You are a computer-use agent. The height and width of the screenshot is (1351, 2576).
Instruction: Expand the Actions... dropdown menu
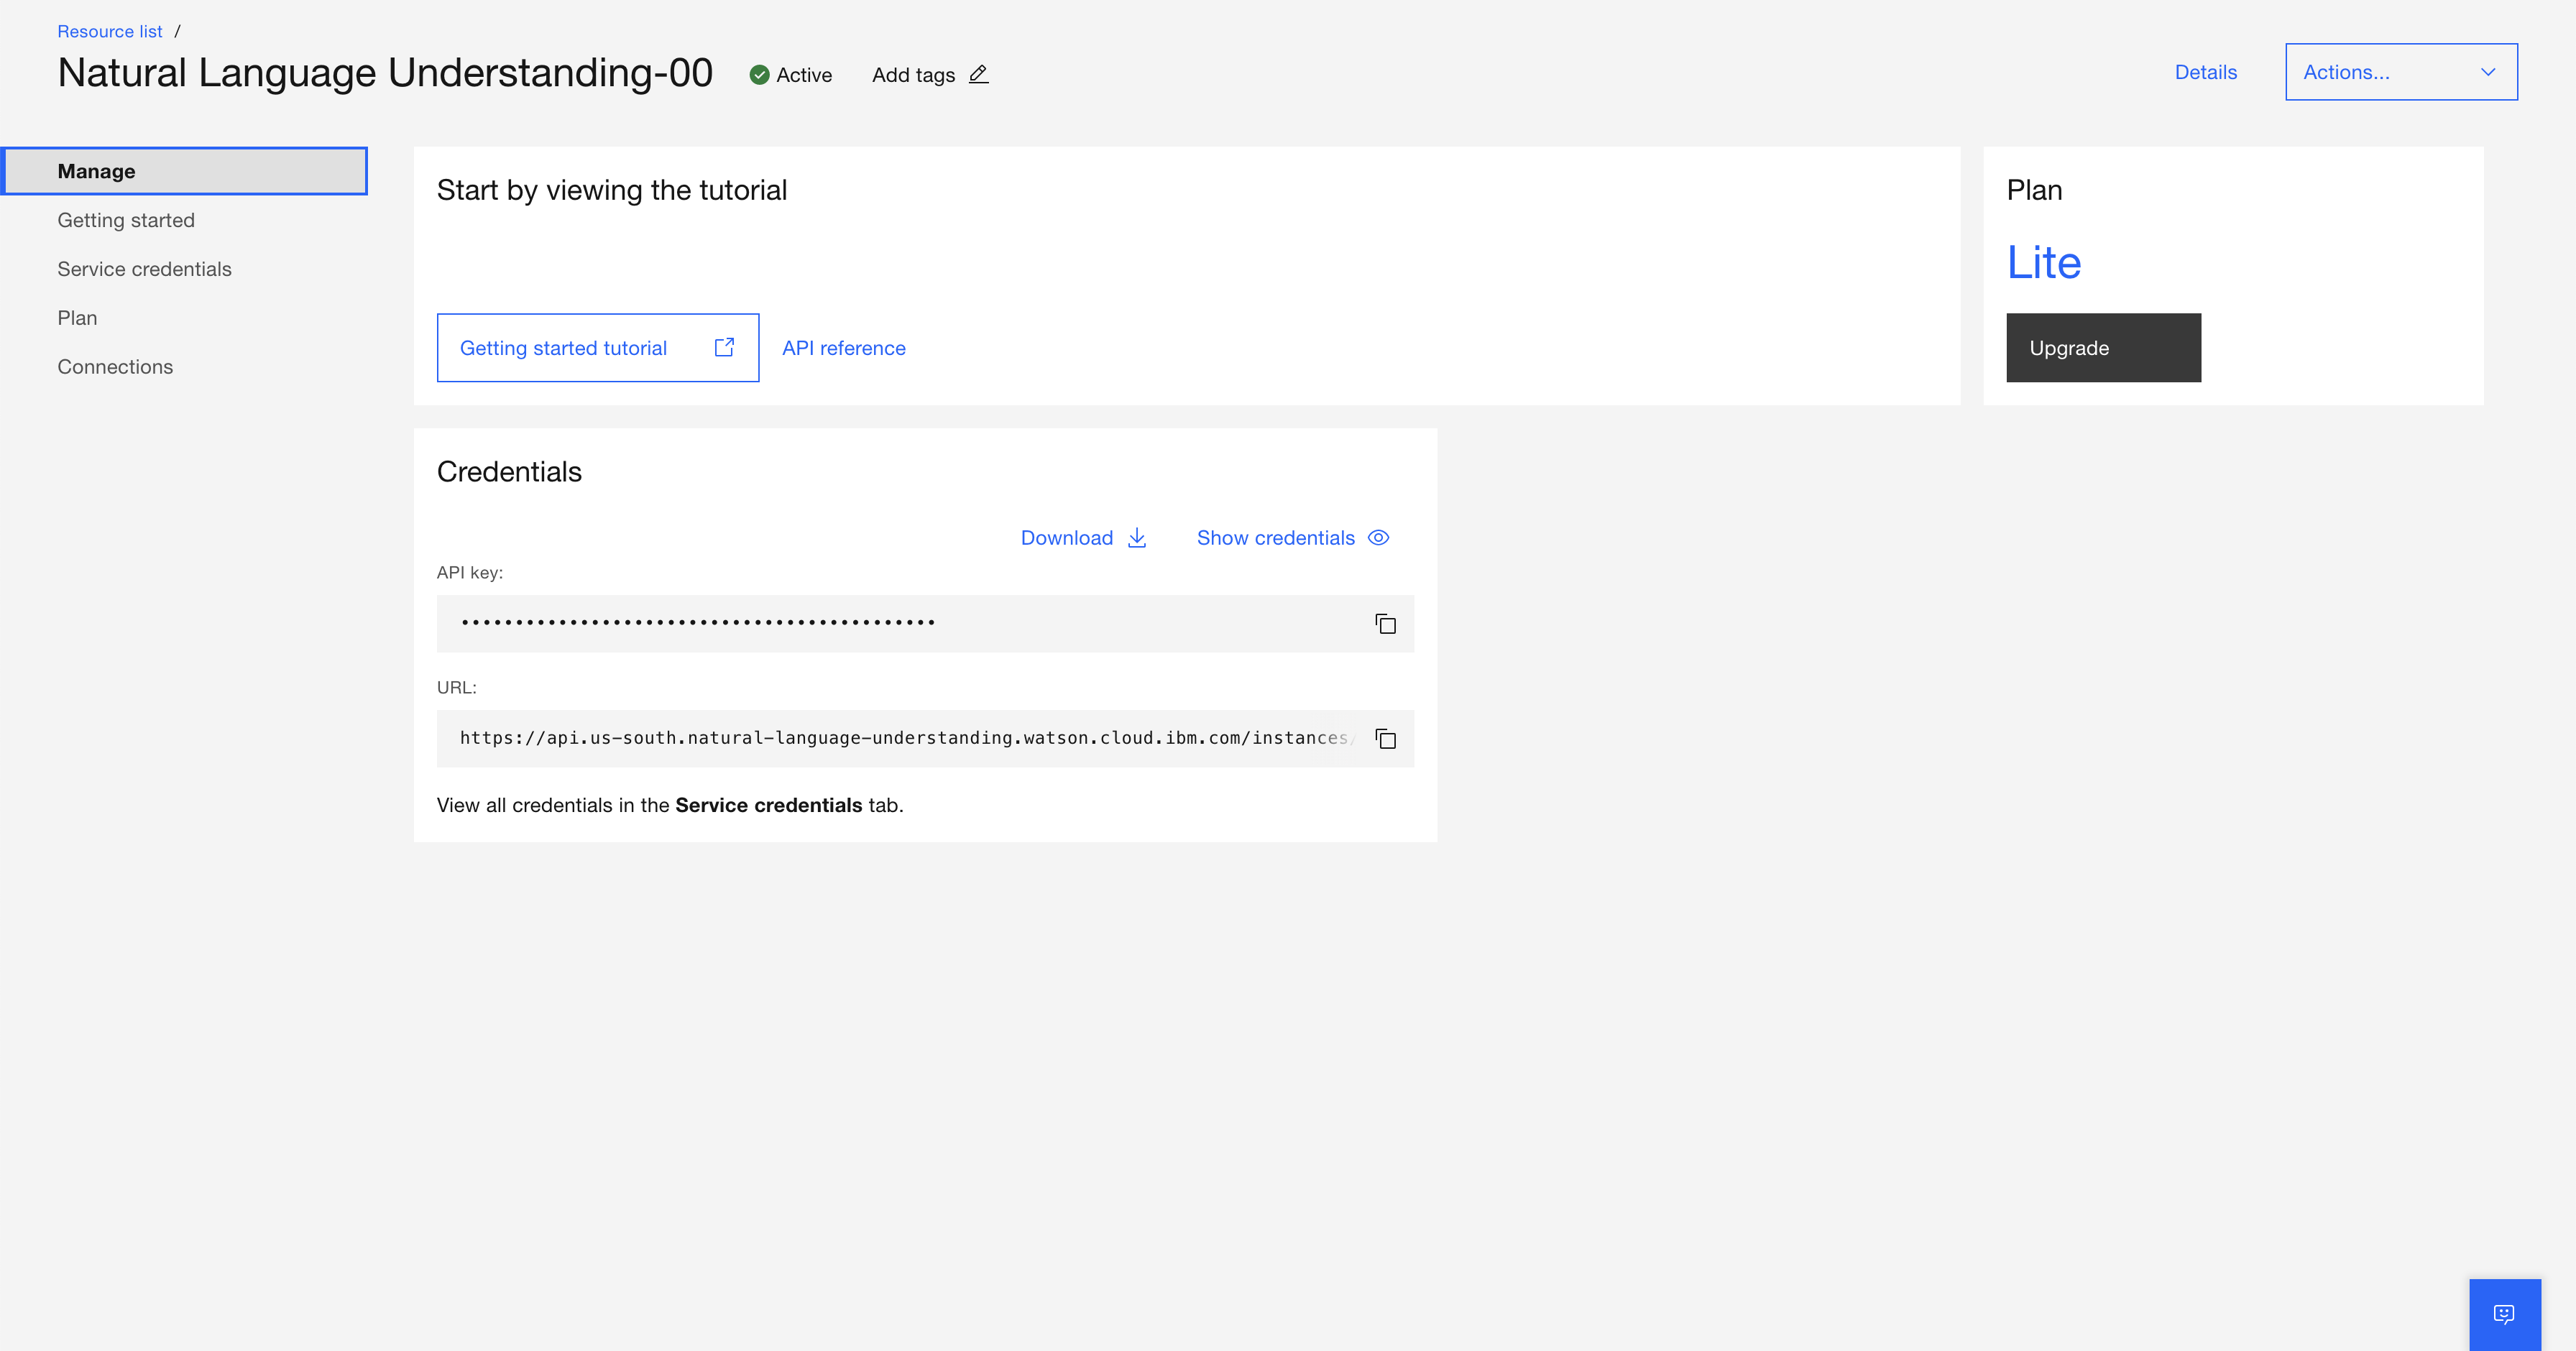[2346, 72]
